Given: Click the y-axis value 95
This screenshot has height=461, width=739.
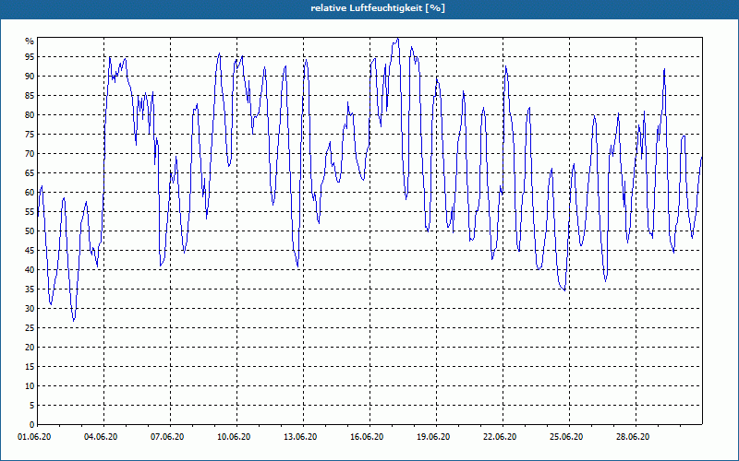Looking at the screenshot, I should tap(30, 57).
